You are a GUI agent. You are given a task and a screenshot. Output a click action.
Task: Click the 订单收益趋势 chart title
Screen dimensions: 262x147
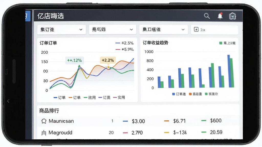tap(155, 43)
